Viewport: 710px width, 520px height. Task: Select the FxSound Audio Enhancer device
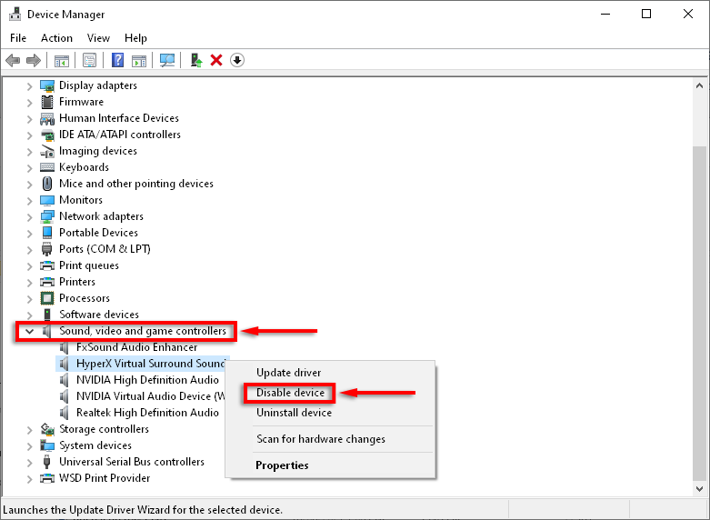pos(136,347)
